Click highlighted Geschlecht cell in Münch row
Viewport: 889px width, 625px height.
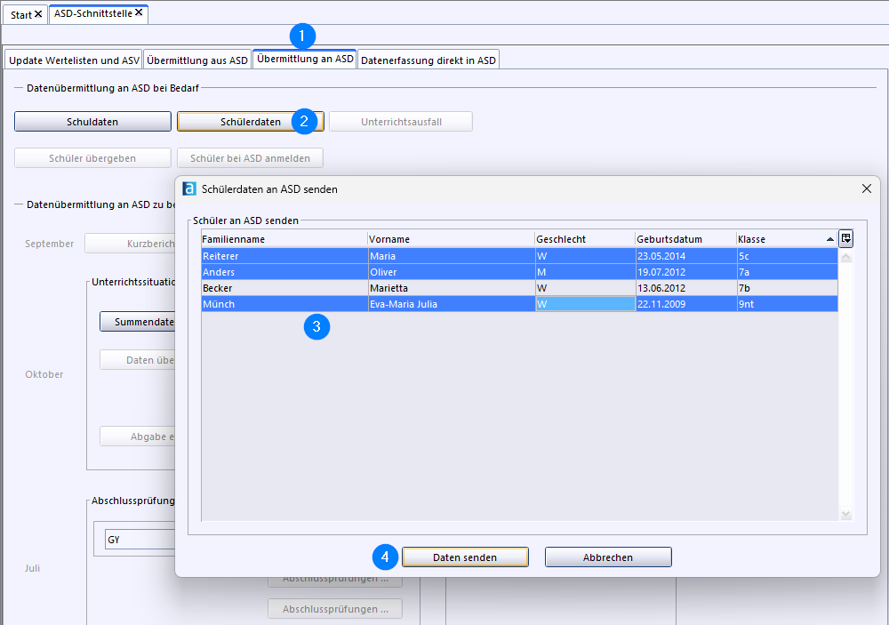click(x=585, y=303)
